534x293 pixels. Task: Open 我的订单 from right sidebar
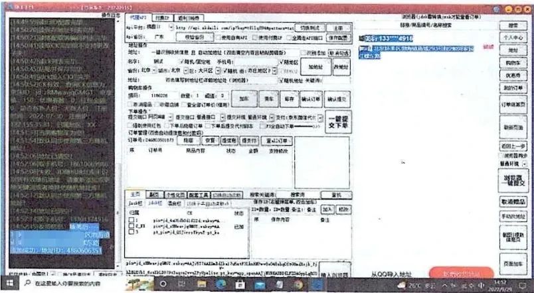513,88
